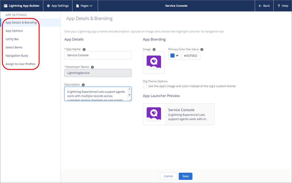Click the Help question mark icon

(279, 6)
